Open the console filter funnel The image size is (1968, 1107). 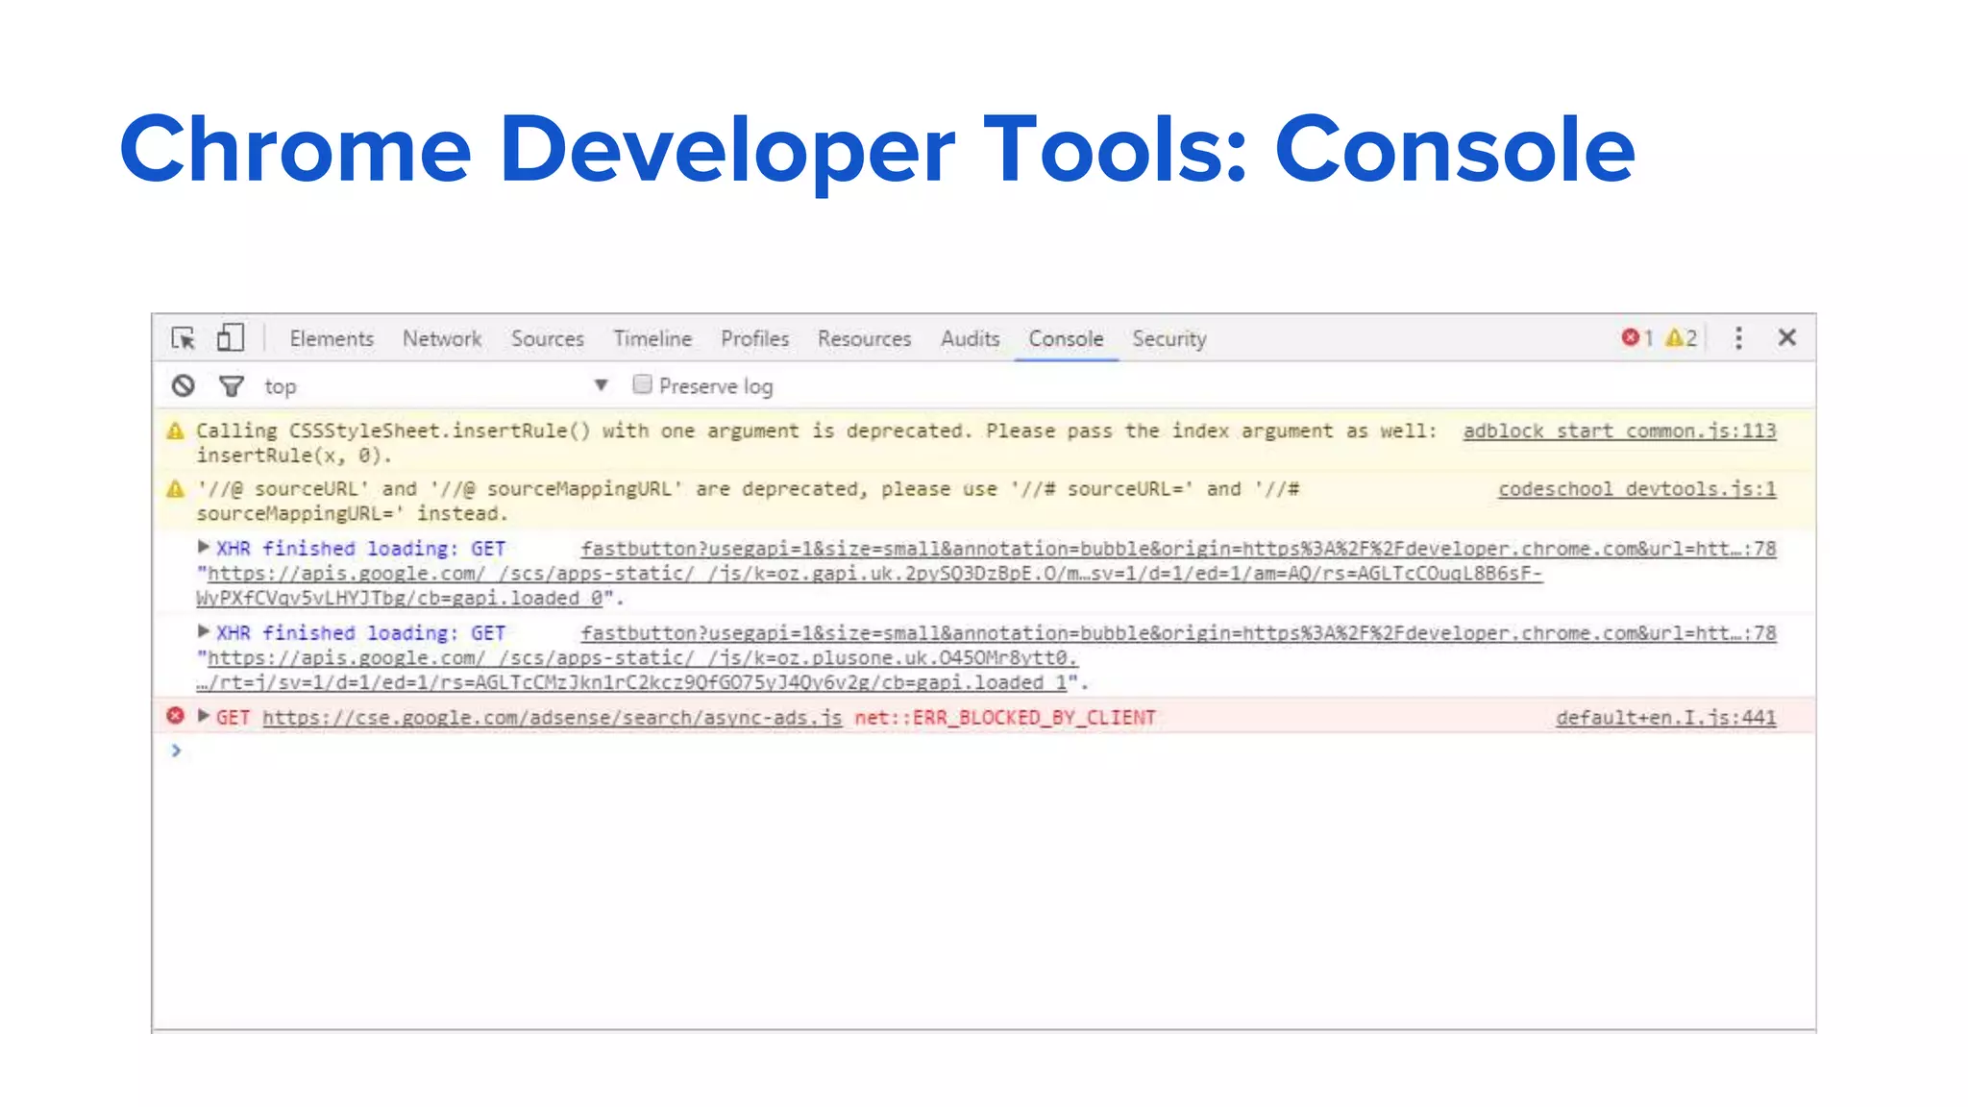(x=232, y=386)
